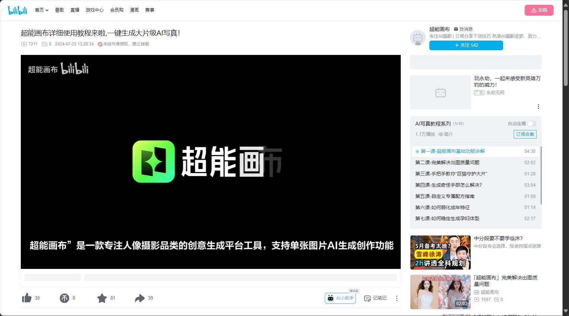Play 第四课-生成奇怪手部怎么解决?
Screen dimensions: 569x316
[475, 185]
